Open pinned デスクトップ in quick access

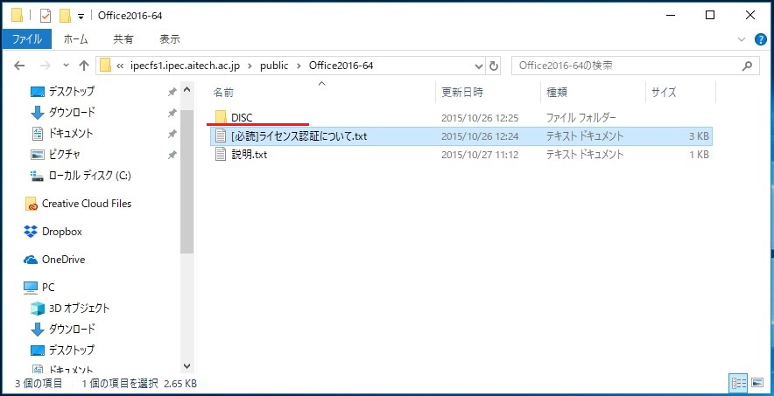pyautogui.click(x=71, y=91)
